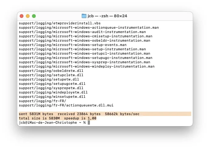
Task: Select the line 'support/logging/setupetw.dll'
Action: click(x=49, y=79)
